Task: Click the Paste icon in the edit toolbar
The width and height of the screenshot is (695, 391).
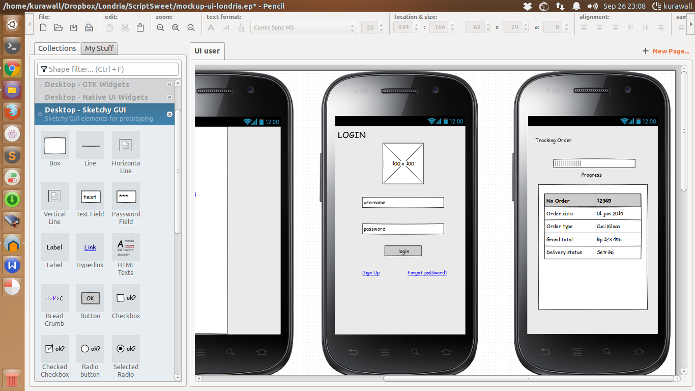Action: point(140,27)
